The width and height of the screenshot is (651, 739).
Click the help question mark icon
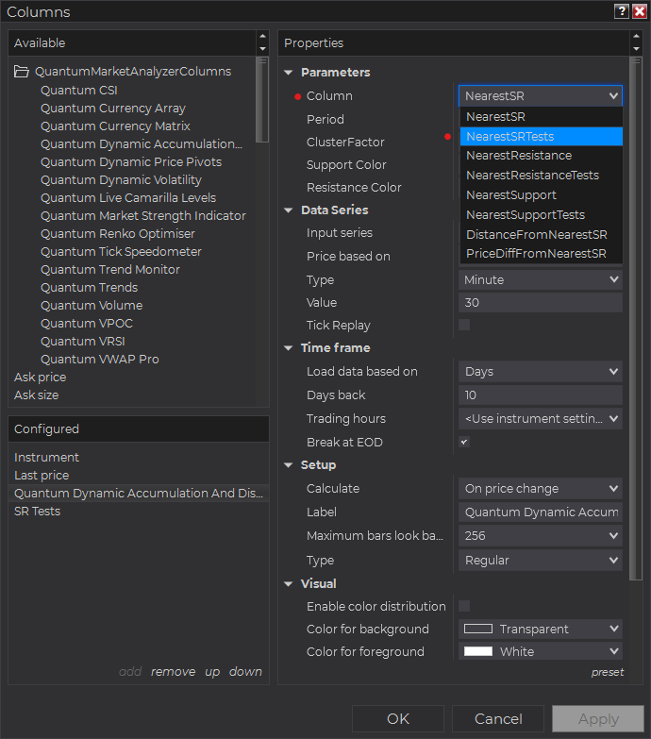click(x=622, y=11)
